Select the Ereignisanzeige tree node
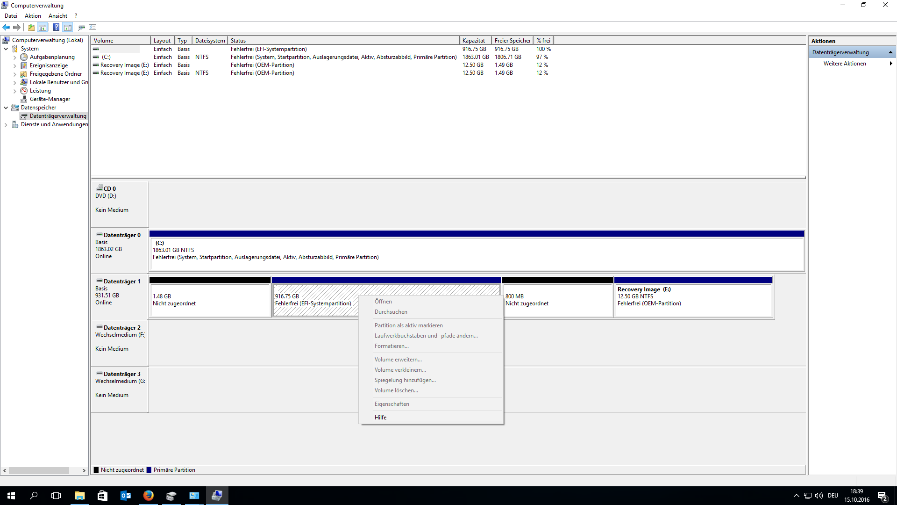 click(49, 65)
